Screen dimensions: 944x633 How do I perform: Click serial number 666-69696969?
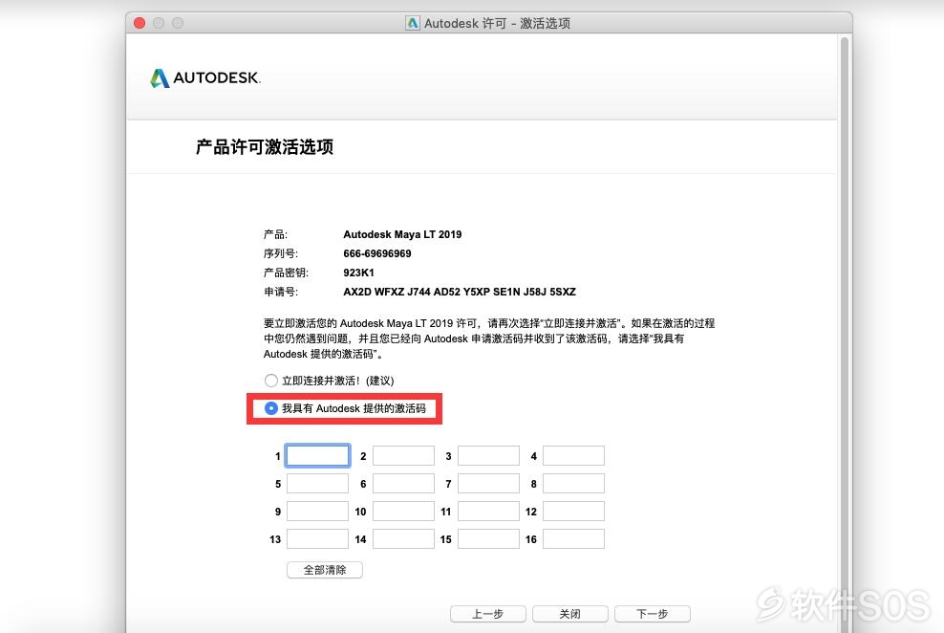click(377, 253)
